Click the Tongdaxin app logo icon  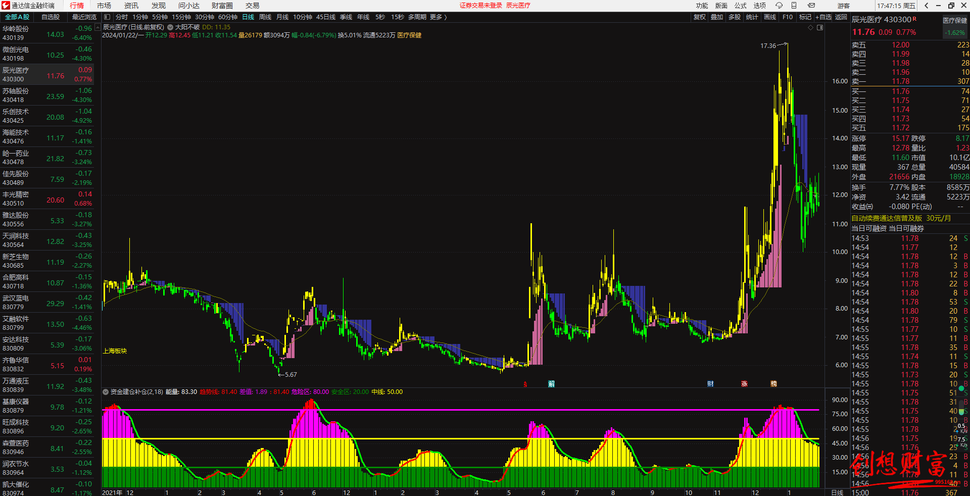(6, 6)
